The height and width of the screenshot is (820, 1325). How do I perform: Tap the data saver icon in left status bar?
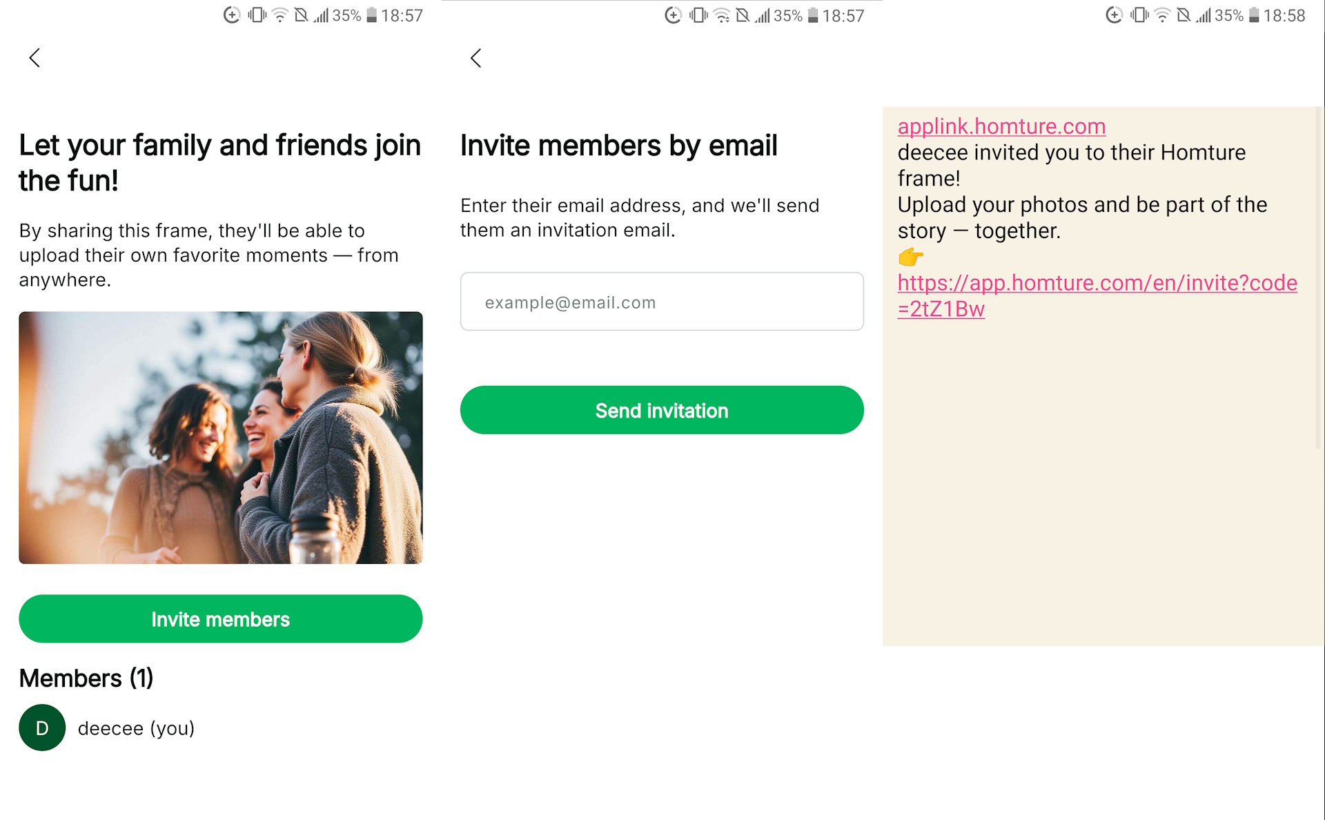232,15
